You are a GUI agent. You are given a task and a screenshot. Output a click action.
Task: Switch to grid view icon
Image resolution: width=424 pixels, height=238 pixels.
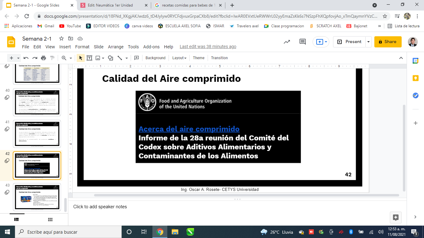click(x=50, y=219)
